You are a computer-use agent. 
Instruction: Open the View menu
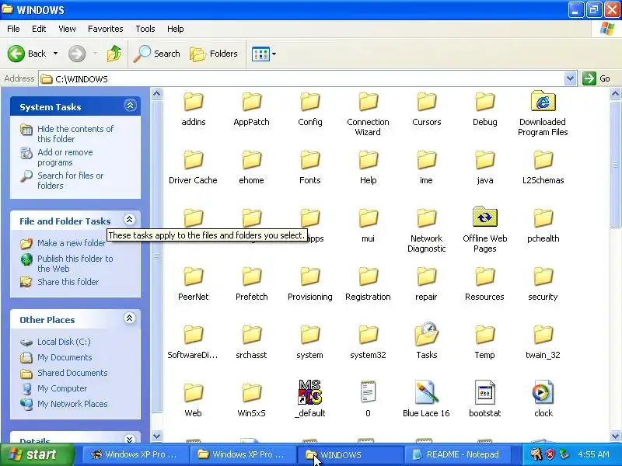pyautogui.click(x=67, y=29)
